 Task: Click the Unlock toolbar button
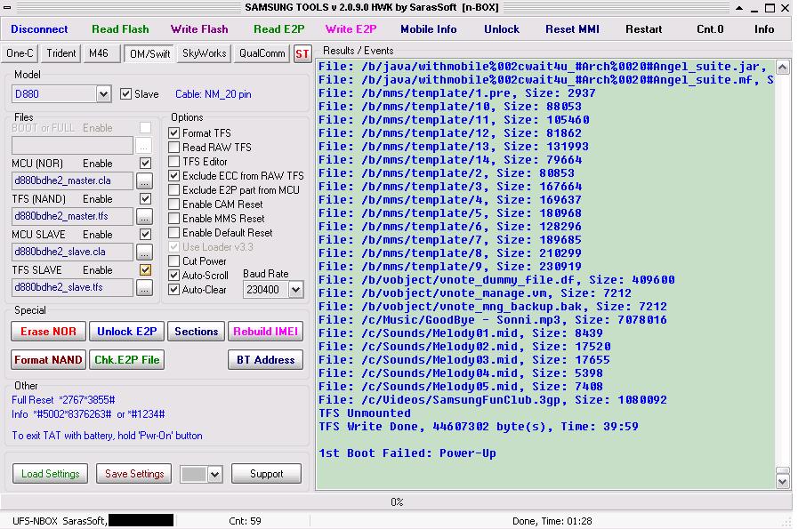pyautogui.click(x=501, y=29)
